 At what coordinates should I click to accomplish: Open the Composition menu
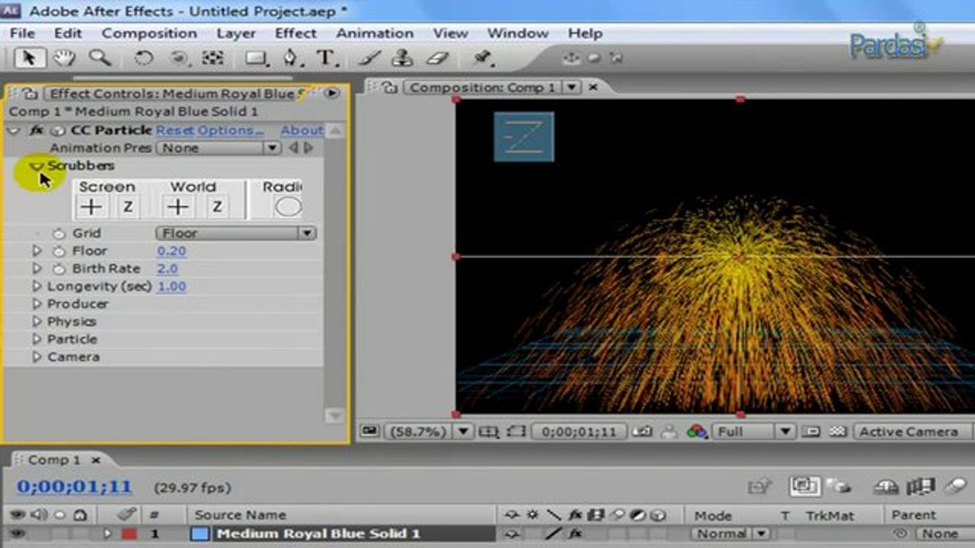pyautogui.click(x=149, y=33)
